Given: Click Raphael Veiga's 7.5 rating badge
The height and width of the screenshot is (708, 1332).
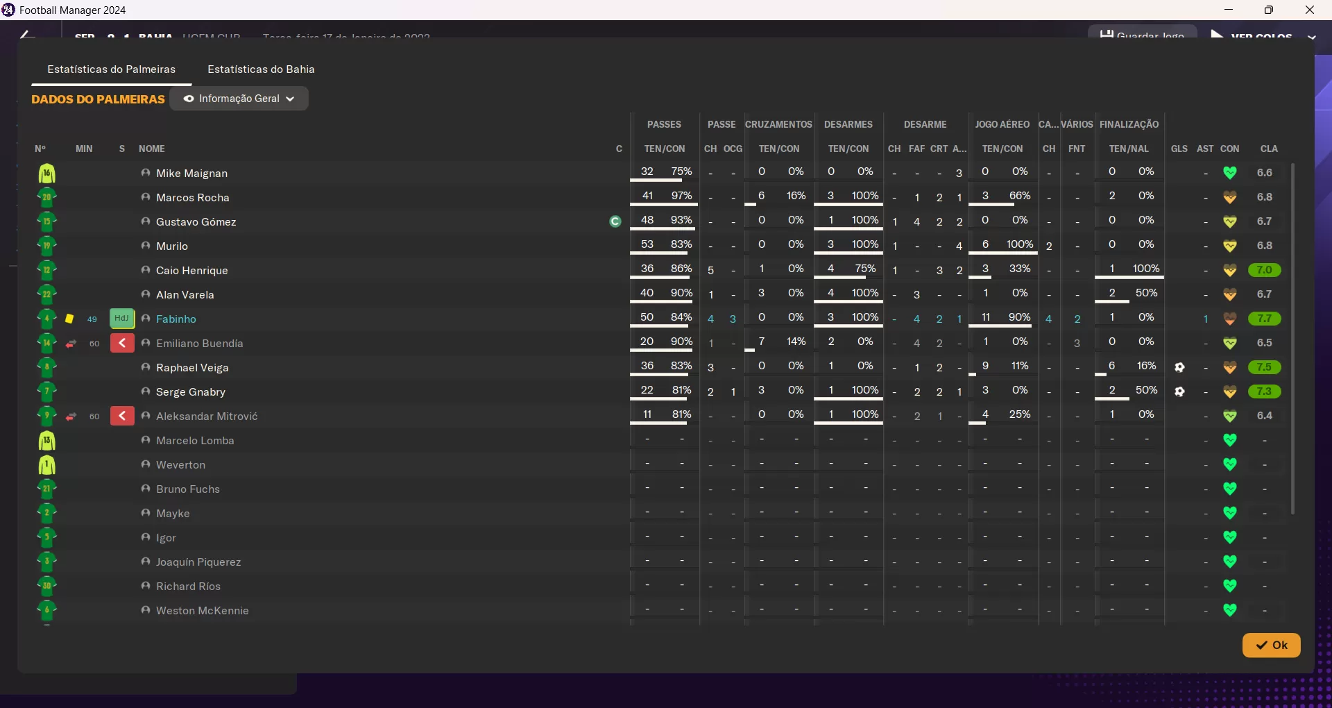Looking at the screenshot, I should pyautogui.click(x=1264, y=367).
